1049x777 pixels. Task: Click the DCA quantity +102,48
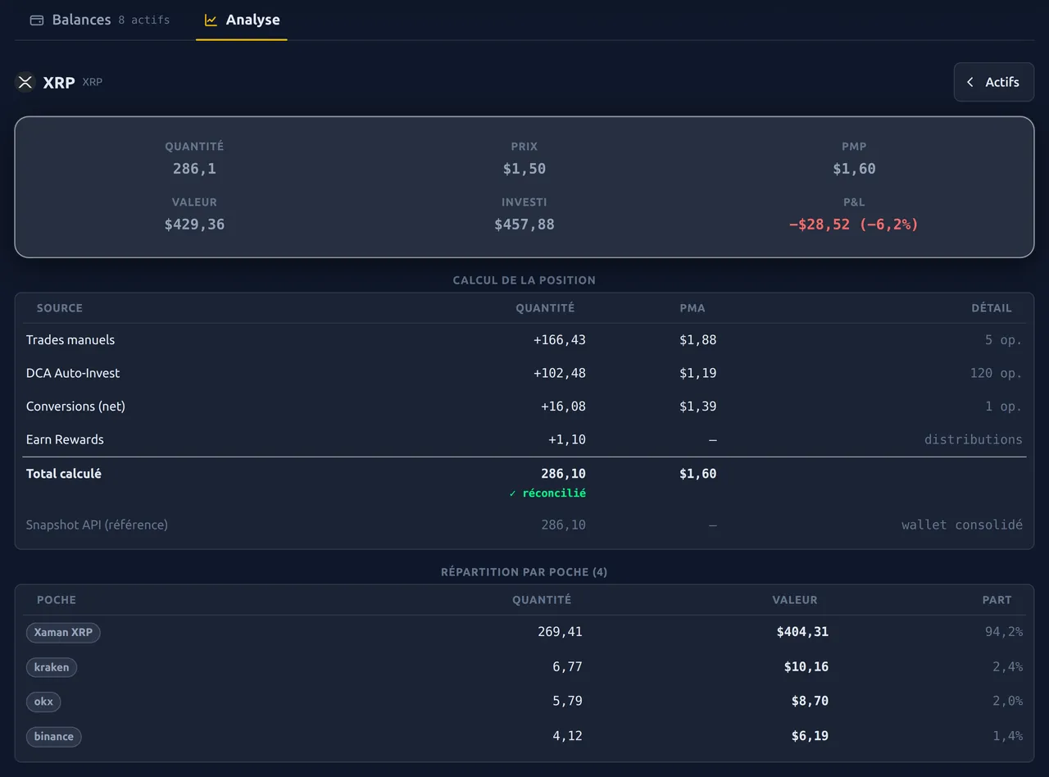click(x=560, y=373)
